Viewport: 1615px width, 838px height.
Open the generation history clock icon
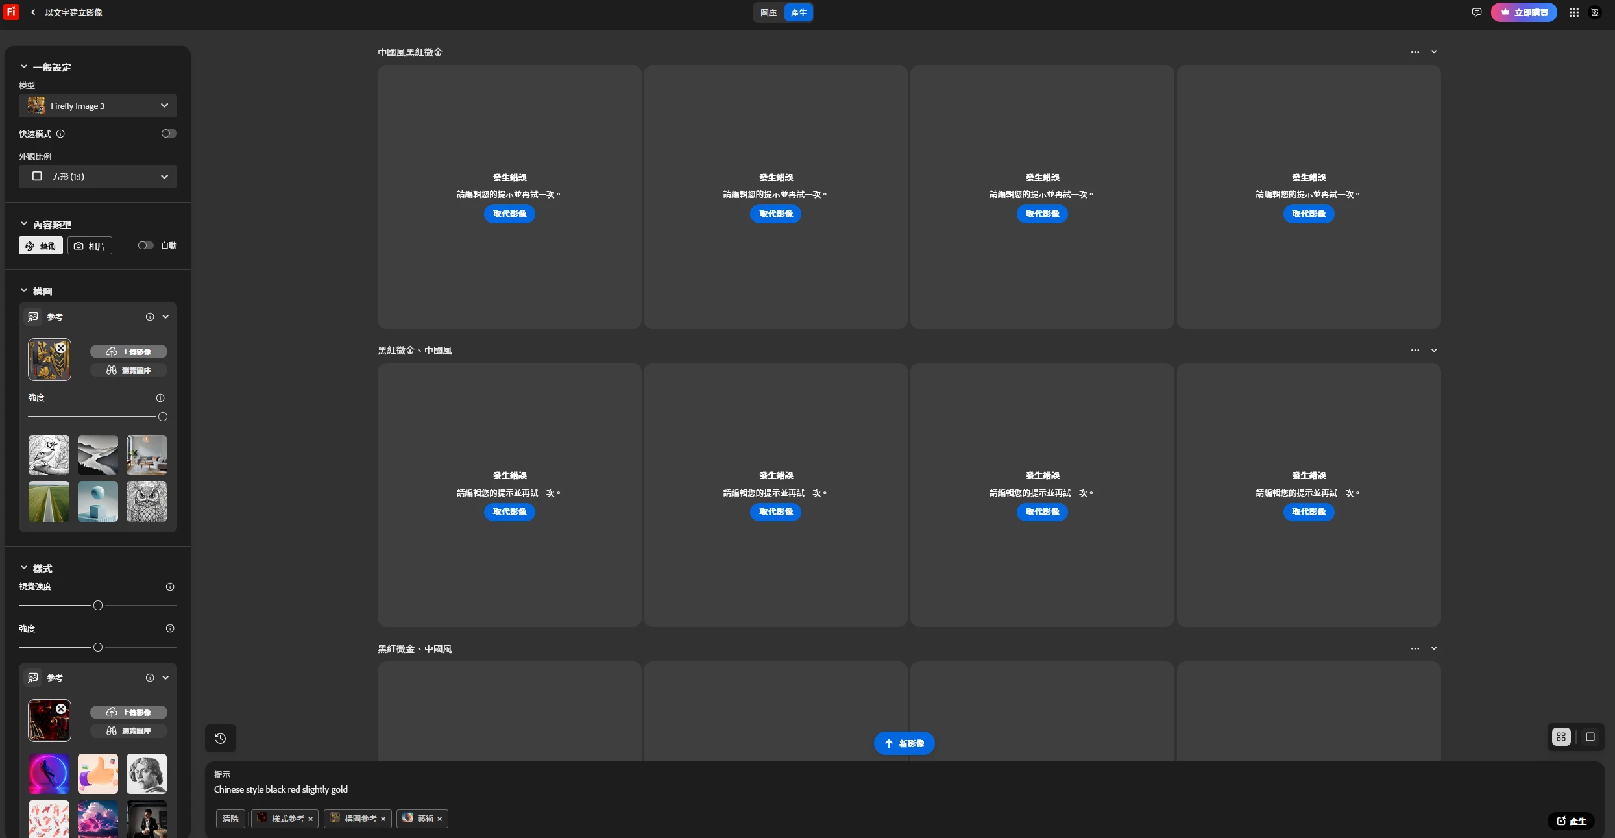coord(221,738)
